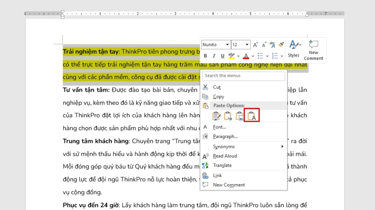Apply bullet list icon
375x210 pixels.
(261, 56)
